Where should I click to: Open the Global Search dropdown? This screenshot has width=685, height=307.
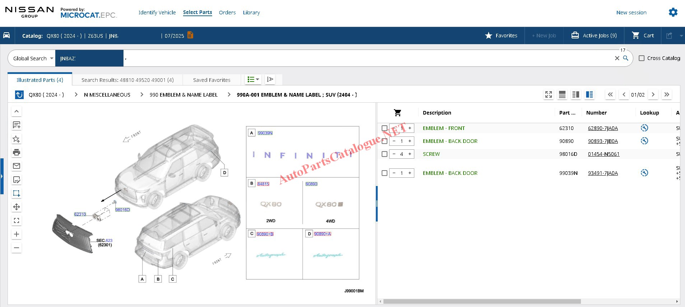pyautogui.click(x=33, y=58)
